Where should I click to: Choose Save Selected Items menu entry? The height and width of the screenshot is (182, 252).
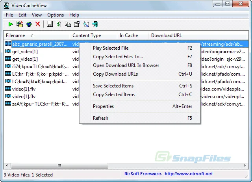tap(140, 86)
